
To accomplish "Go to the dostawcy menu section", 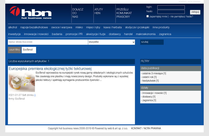I will (x=115, y=34).
